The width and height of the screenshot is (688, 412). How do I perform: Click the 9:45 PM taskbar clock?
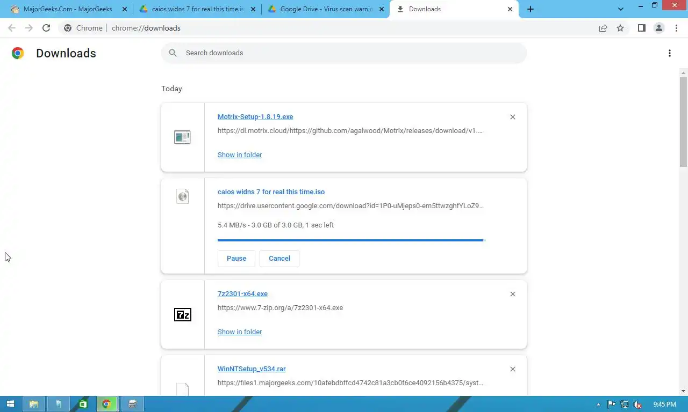coord(665,404)
